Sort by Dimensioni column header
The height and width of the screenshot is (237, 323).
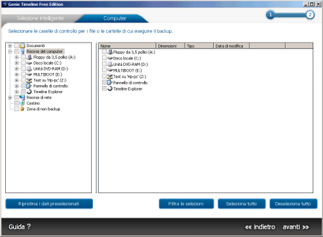point(170,46)
